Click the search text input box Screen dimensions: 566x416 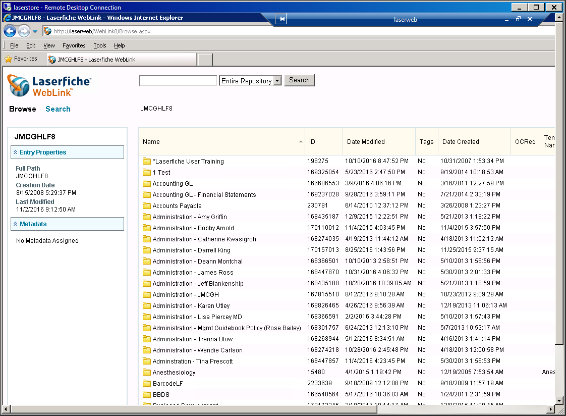coord(178,81)
